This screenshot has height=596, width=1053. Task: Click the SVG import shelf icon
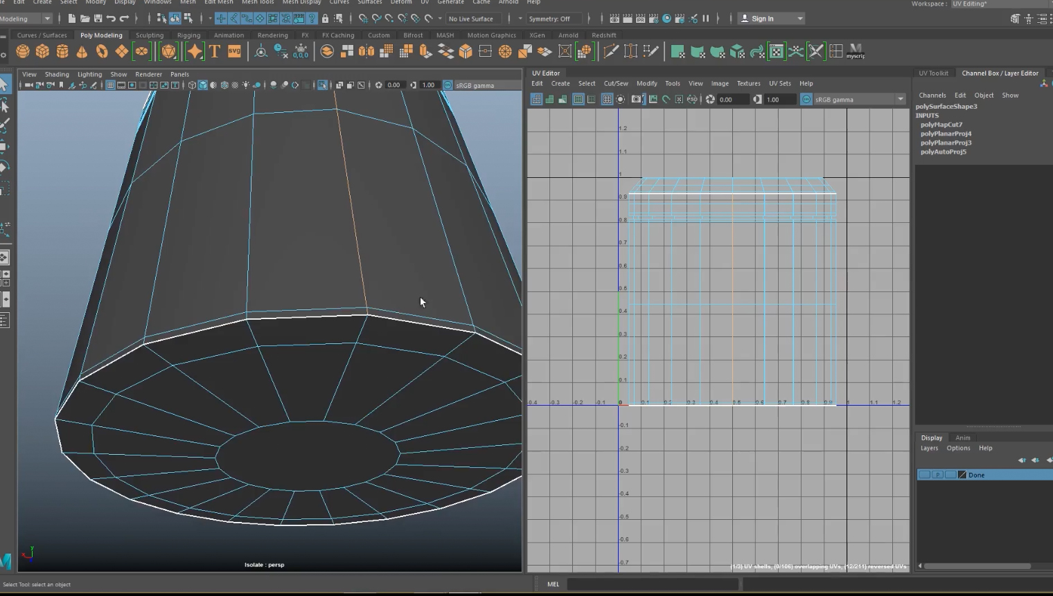(x=234, y=51)
